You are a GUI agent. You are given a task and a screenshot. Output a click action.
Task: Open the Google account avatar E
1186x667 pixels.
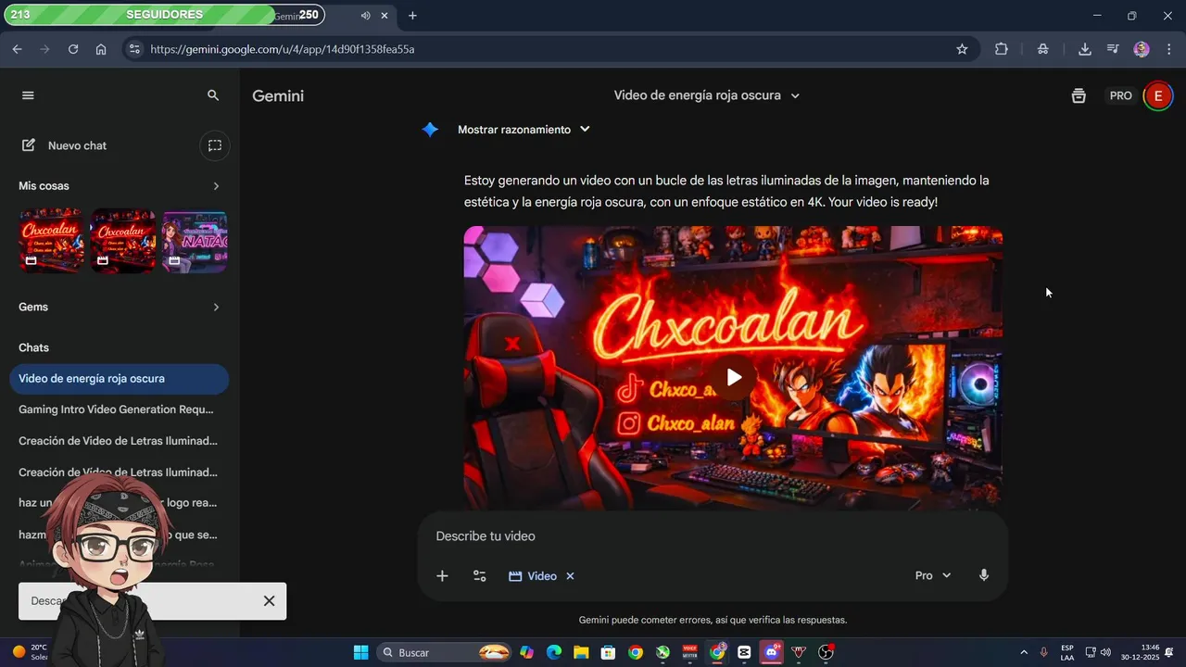[1157, 96]
